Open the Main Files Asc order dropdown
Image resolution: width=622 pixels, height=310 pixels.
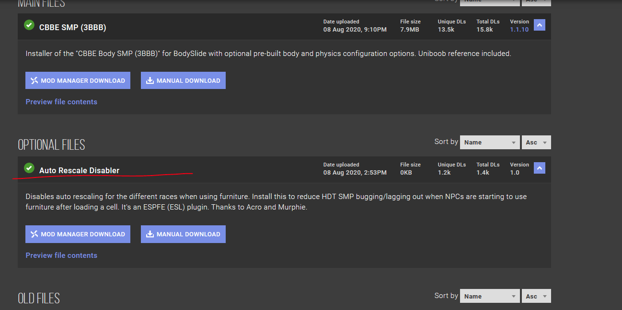[536, 2]
